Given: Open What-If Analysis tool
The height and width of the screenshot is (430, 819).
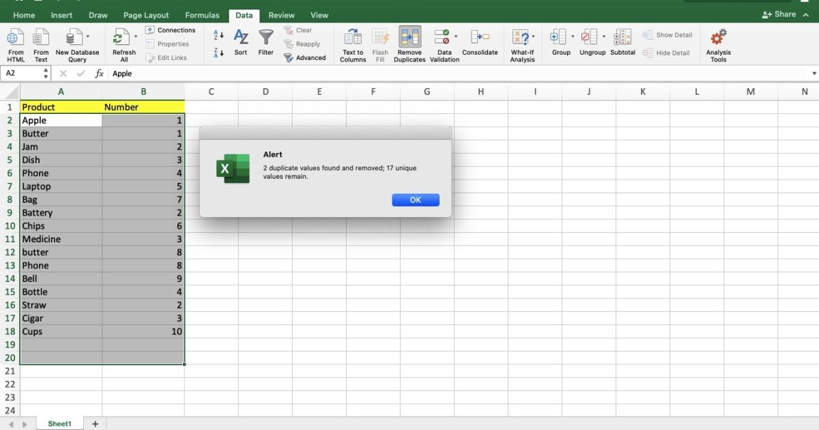Looking at the screenshot, I should coord(522,45).
